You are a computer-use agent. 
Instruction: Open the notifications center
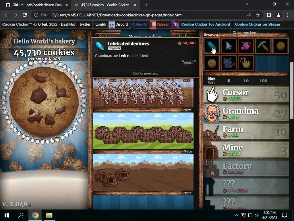[285, 215]
